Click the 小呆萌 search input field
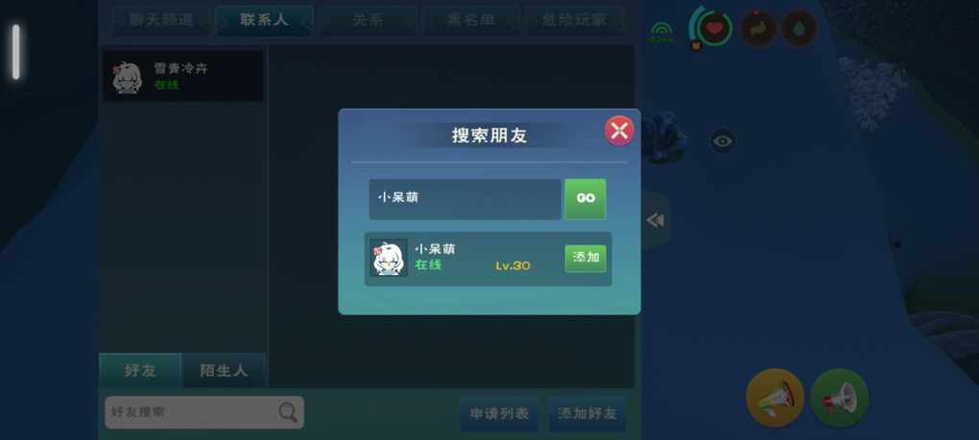Screen dimensions: 979x440 point(465,198)
